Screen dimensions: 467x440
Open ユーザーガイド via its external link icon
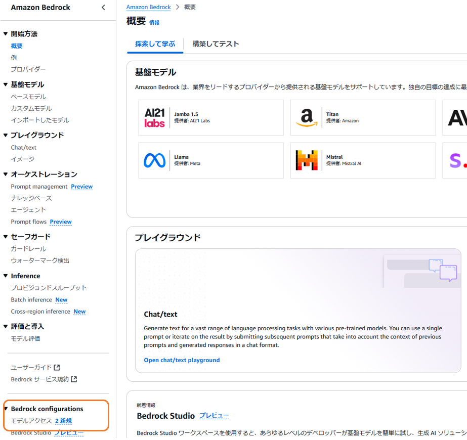click(x=56, y=367)
